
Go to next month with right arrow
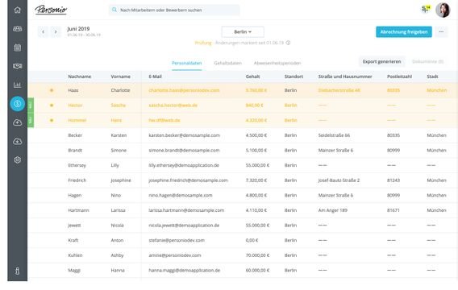pyautogui.click(x=56, y=31)
